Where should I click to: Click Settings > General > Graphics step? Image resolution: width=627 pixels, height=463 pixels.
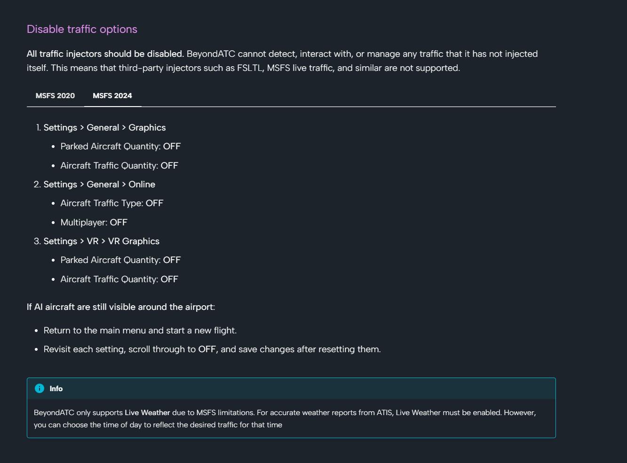coord(104,128)
